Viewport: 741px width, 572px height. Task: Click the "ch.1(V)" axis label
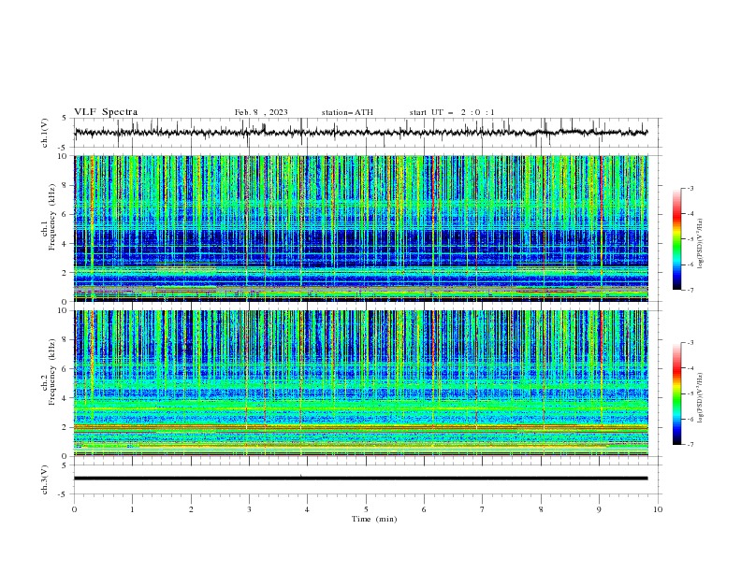[x=45, y=133]
